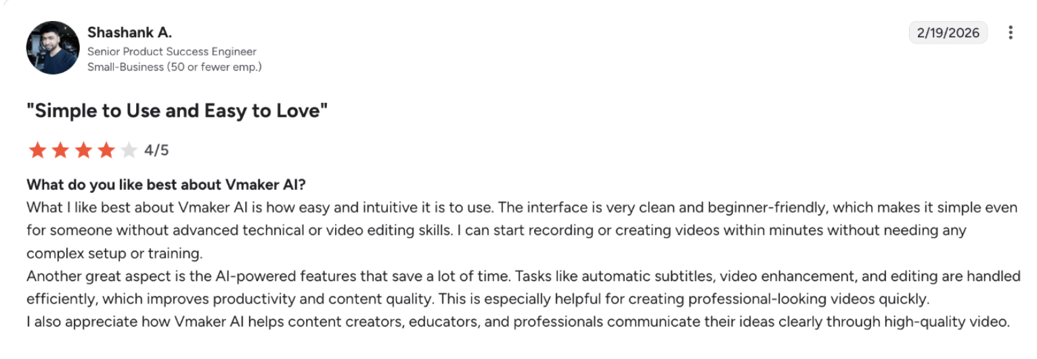The width and height of the screenshot is (1037, 359).
Task: Click the second filled rating star
Action: (60, 150)
